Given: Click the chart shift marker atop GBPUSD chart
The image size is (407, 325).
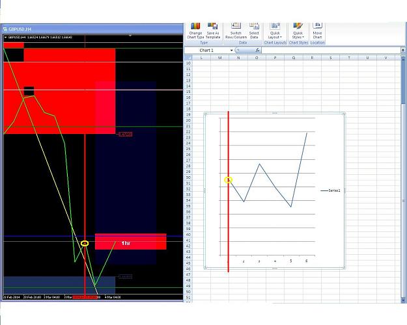Looking at the screenshot, I should click(130, 36).
